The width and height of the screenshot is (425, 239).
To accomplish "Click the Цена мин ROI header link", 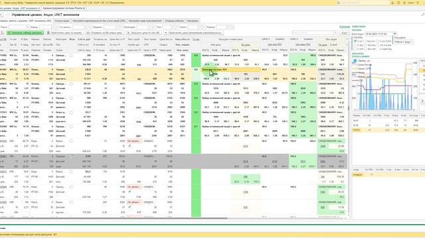I will 274,44.
